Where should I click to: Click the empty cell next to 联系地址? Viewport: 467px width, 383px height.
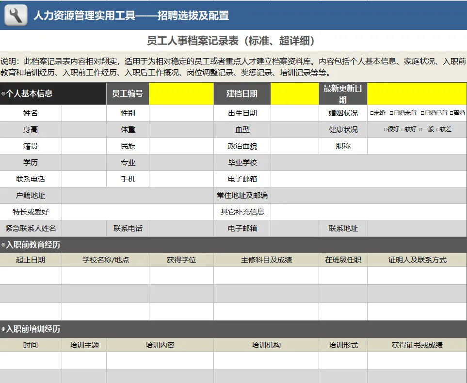[x=417, y=229]
